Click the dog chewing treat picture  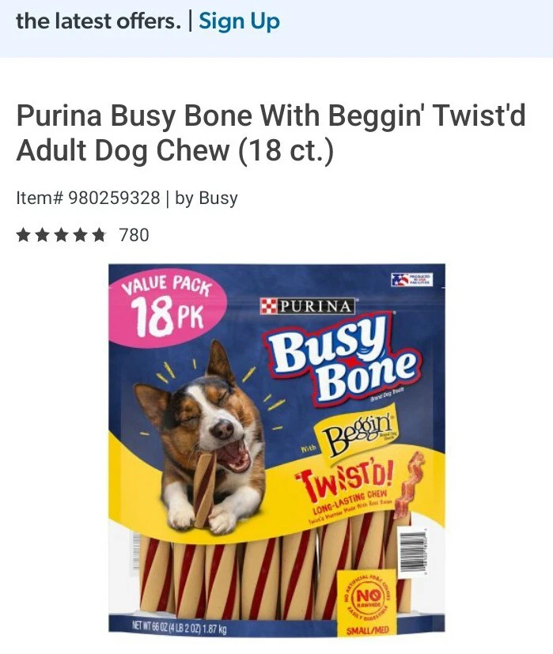pos(200,438)
